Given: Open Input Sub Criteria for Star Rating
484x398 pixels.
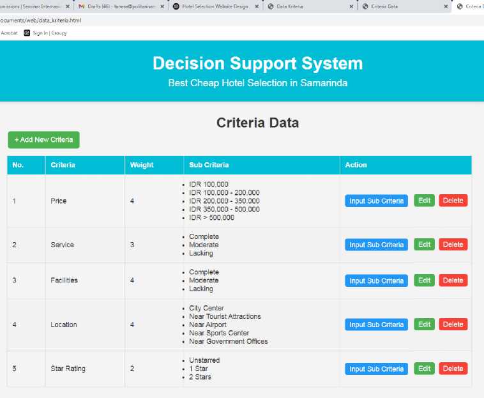Looking at the screenshot, I should 376,369.
